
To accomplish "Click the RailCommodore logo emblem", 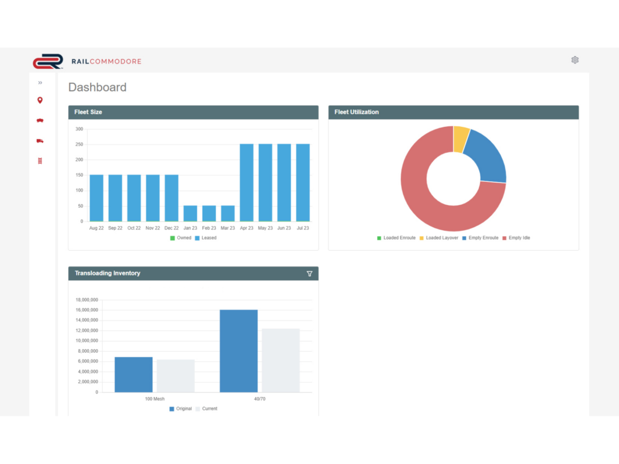I will point(48,62).
